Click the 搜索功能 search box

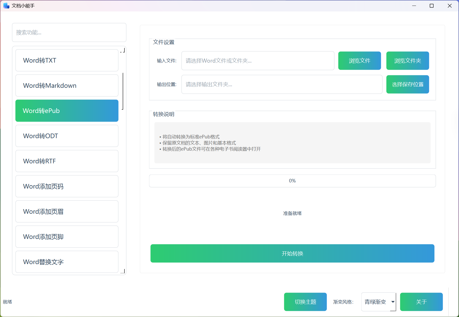pos(69,33)
